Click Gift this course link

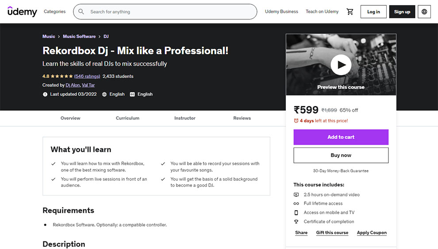[x=332, y=233]
